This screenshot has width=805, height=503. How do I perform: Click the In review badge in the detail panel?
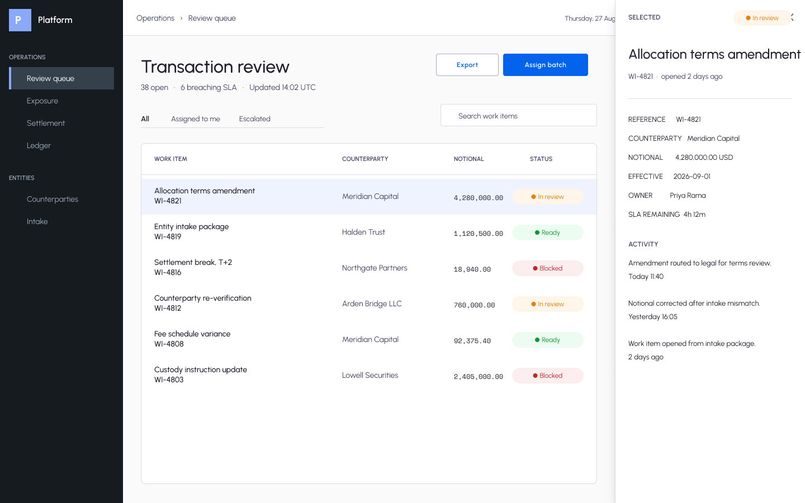(762, 18)
